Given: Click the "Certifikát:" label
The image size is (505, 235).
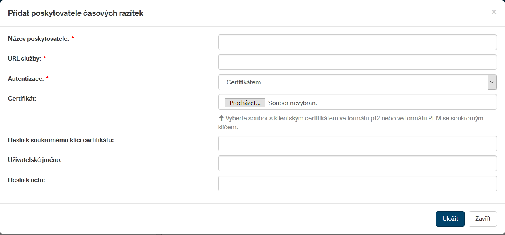Looking at the screenshot, I should [22, 98].
